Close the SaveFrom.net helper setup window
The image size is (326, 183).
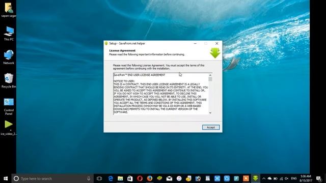[216, 43]
